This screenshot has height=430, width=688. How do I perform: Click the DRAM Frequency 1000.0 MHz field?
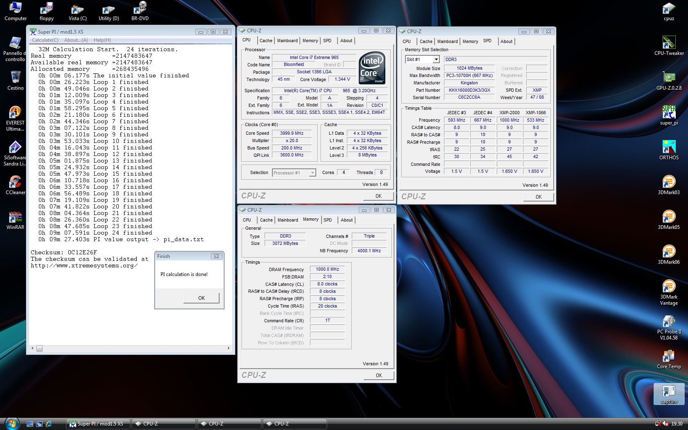coord(327,269)
